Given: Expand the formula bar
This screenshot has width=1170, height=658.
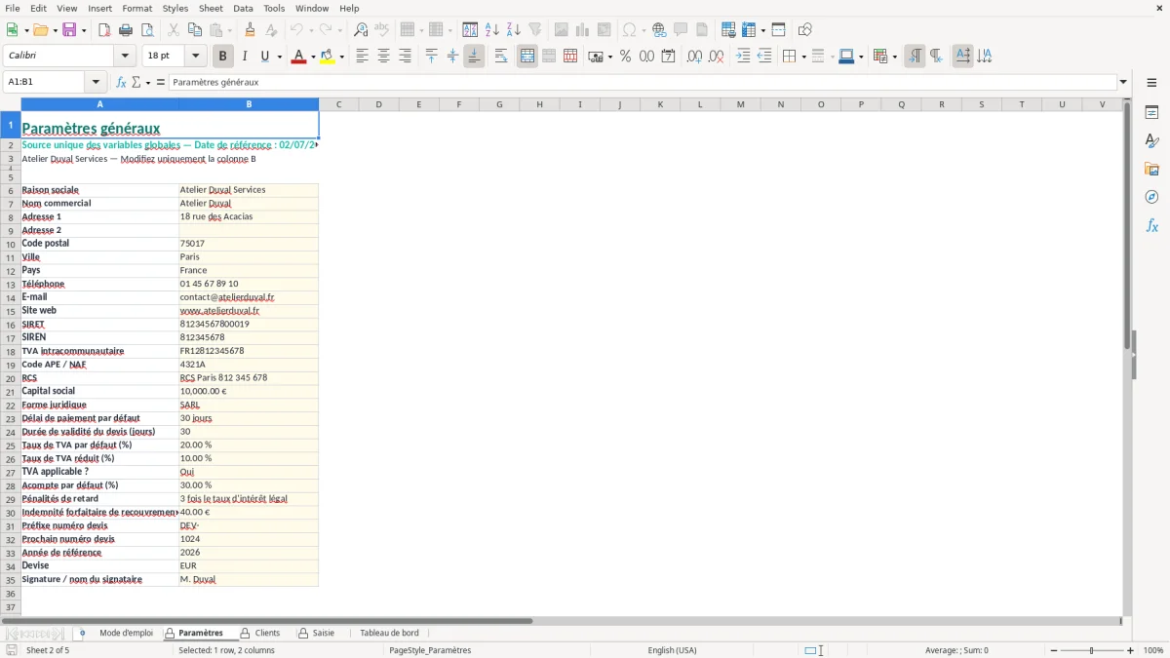Looking at the screenshot, I should tap(1123, 83).
